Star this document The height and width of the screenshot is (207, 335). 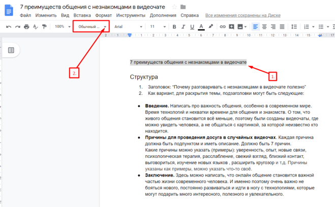click(x=174, y=7)
